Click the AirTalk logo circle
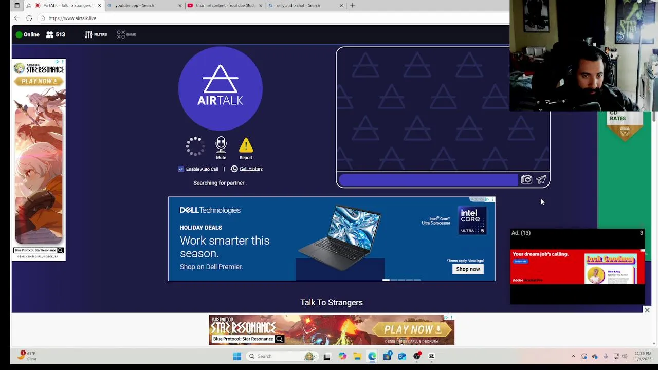This screenshot has height=370, width=658. pos(221,88)
